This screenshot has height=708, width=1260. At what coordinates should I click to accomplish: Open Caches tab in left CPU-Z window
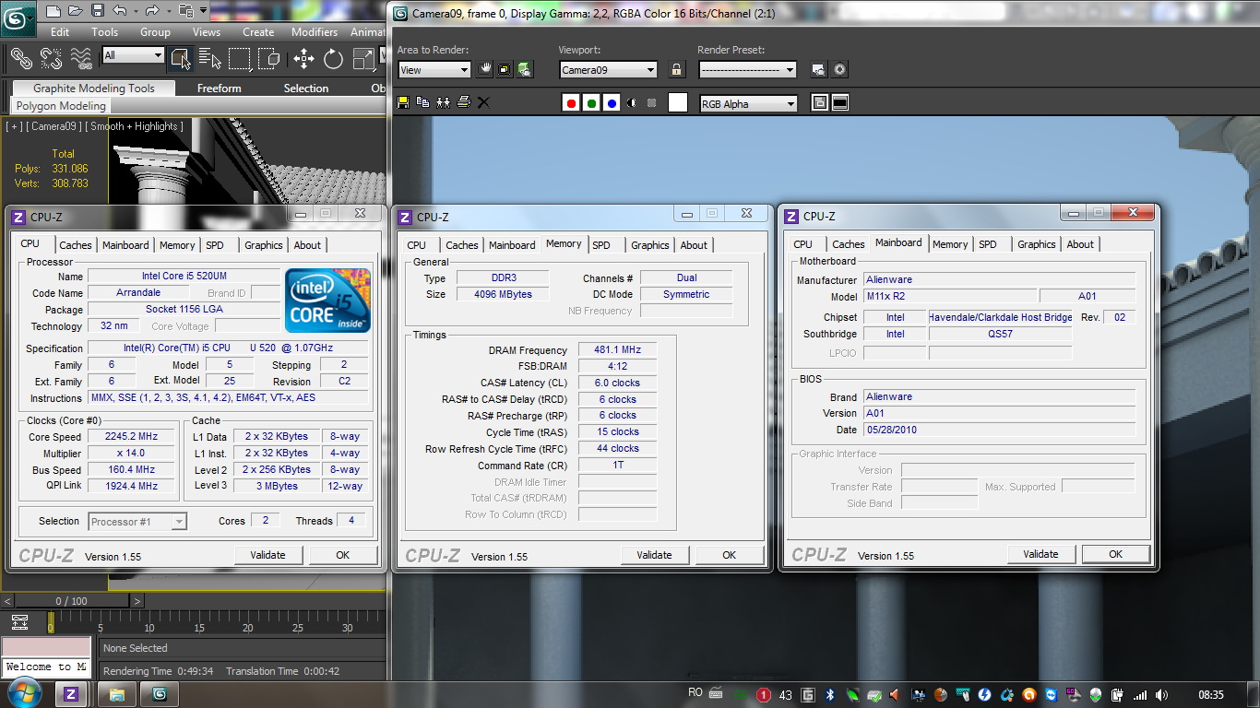tap(76, 245)
